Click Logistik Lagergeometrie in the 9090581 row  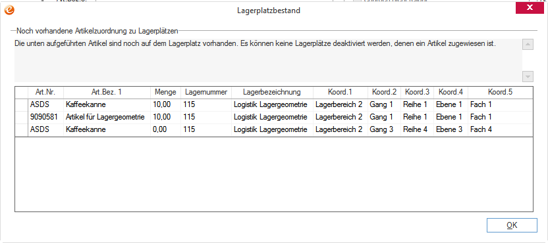tap(272, 118)
